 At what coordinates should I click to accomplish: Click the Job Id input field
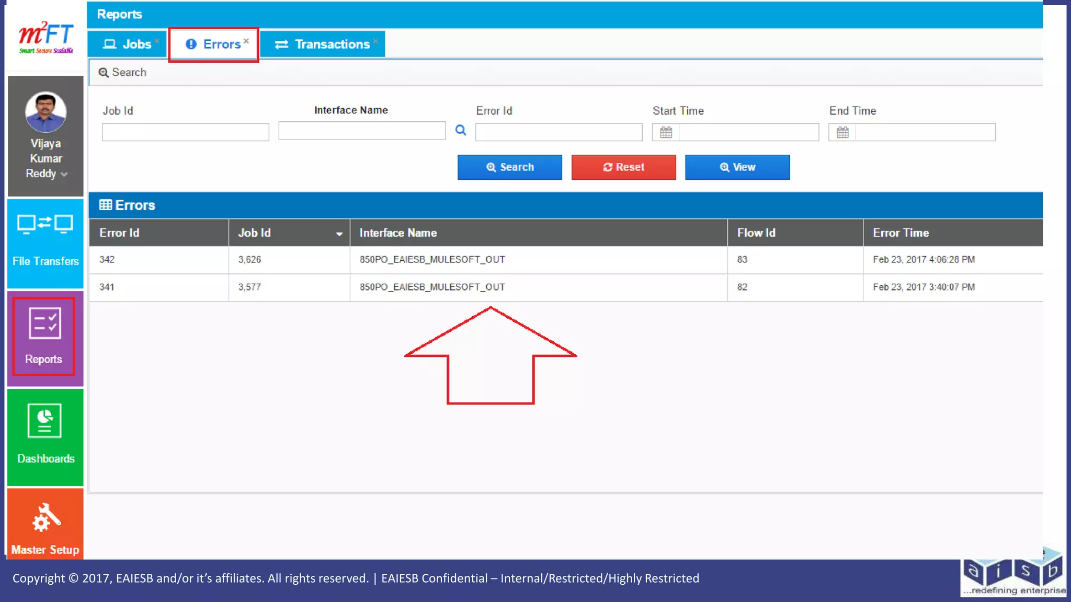[x=185, y=132]
